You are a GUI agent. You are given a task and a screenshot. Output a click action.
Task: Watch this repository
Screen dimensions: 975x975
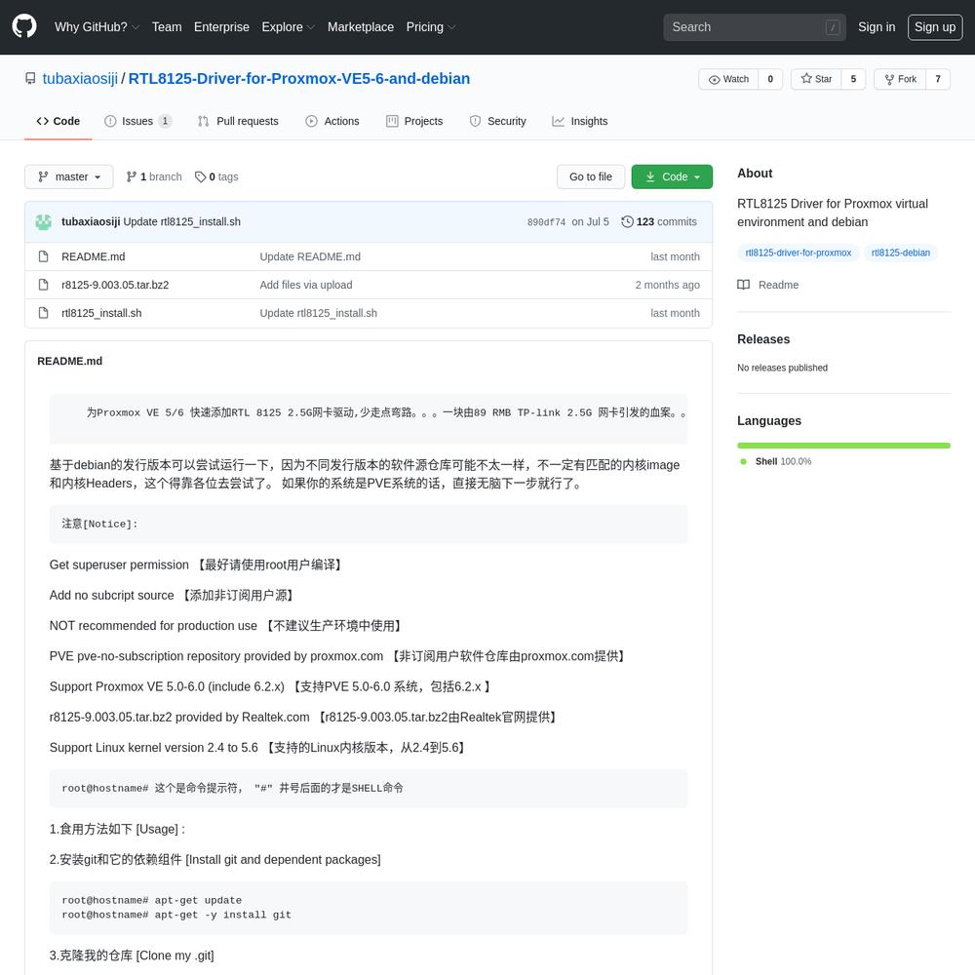(x=728, y=79)
